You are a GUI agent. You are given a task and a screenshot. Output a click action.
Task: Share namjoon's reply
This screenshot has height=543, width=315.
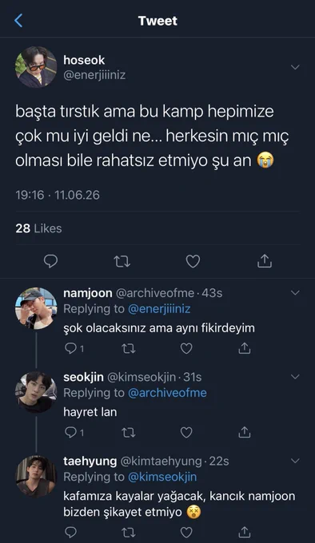pos(245,347)
